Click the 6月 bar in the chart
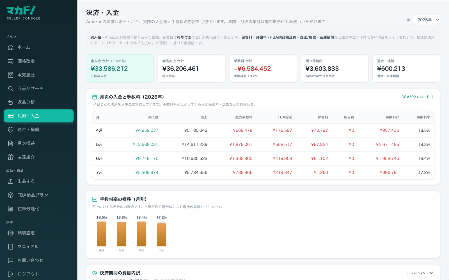 click(141, 234)
